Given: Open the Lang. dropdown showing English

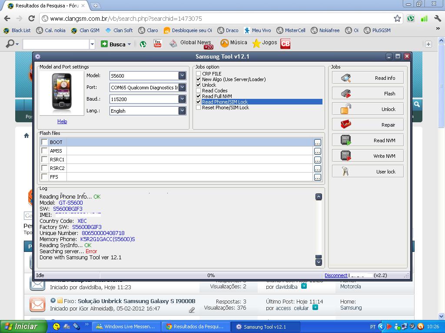Looking at the screenshot, I should pos(182,111).
